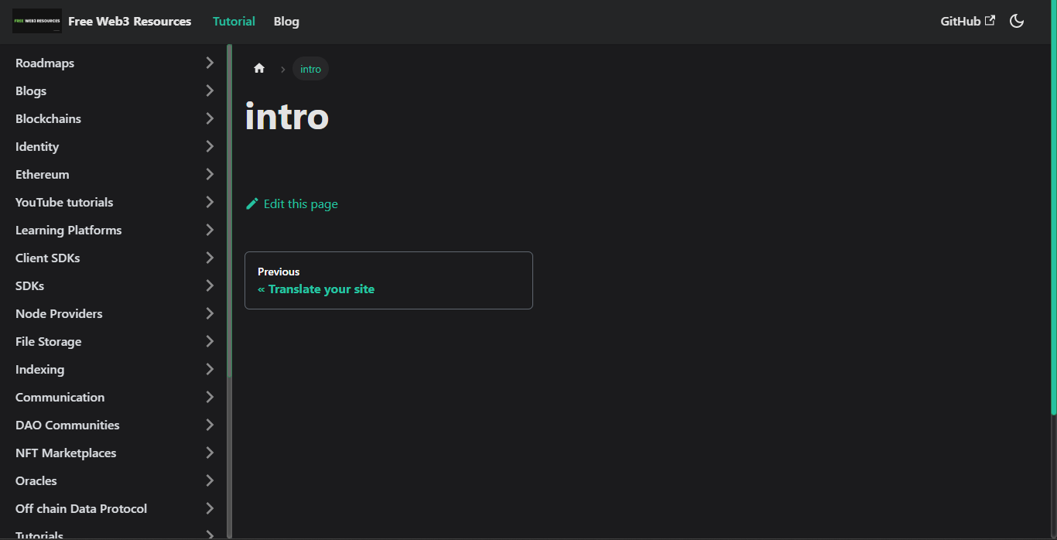Select File Storage category label
The height and width of the screenshot is (540, 1057).
point(49,341)
